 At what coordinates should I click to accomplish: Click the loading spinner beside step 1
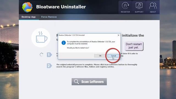pos(41,54)
